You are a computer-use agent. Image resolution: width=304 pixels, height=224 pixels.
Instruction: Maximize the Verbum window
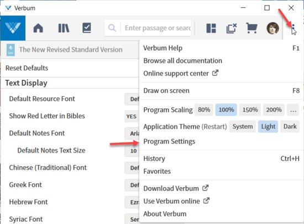pyautogui.click(x=267, y=8)
